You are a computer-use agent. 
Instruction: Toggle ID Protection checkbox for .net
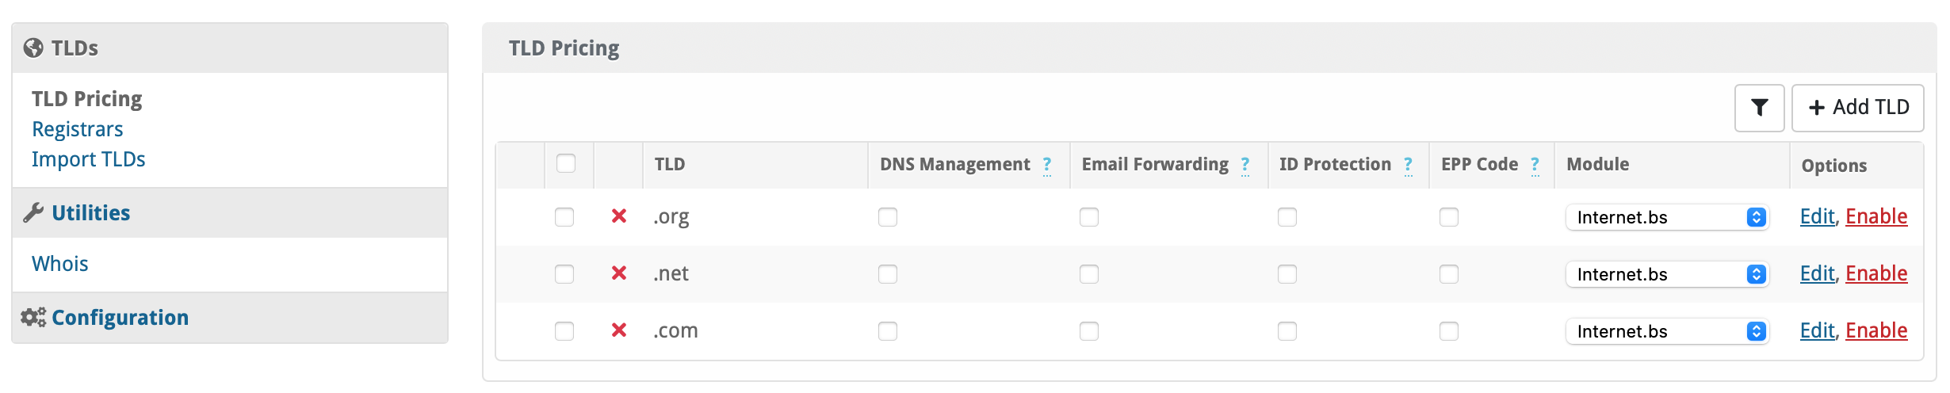tap(1287, 274)
